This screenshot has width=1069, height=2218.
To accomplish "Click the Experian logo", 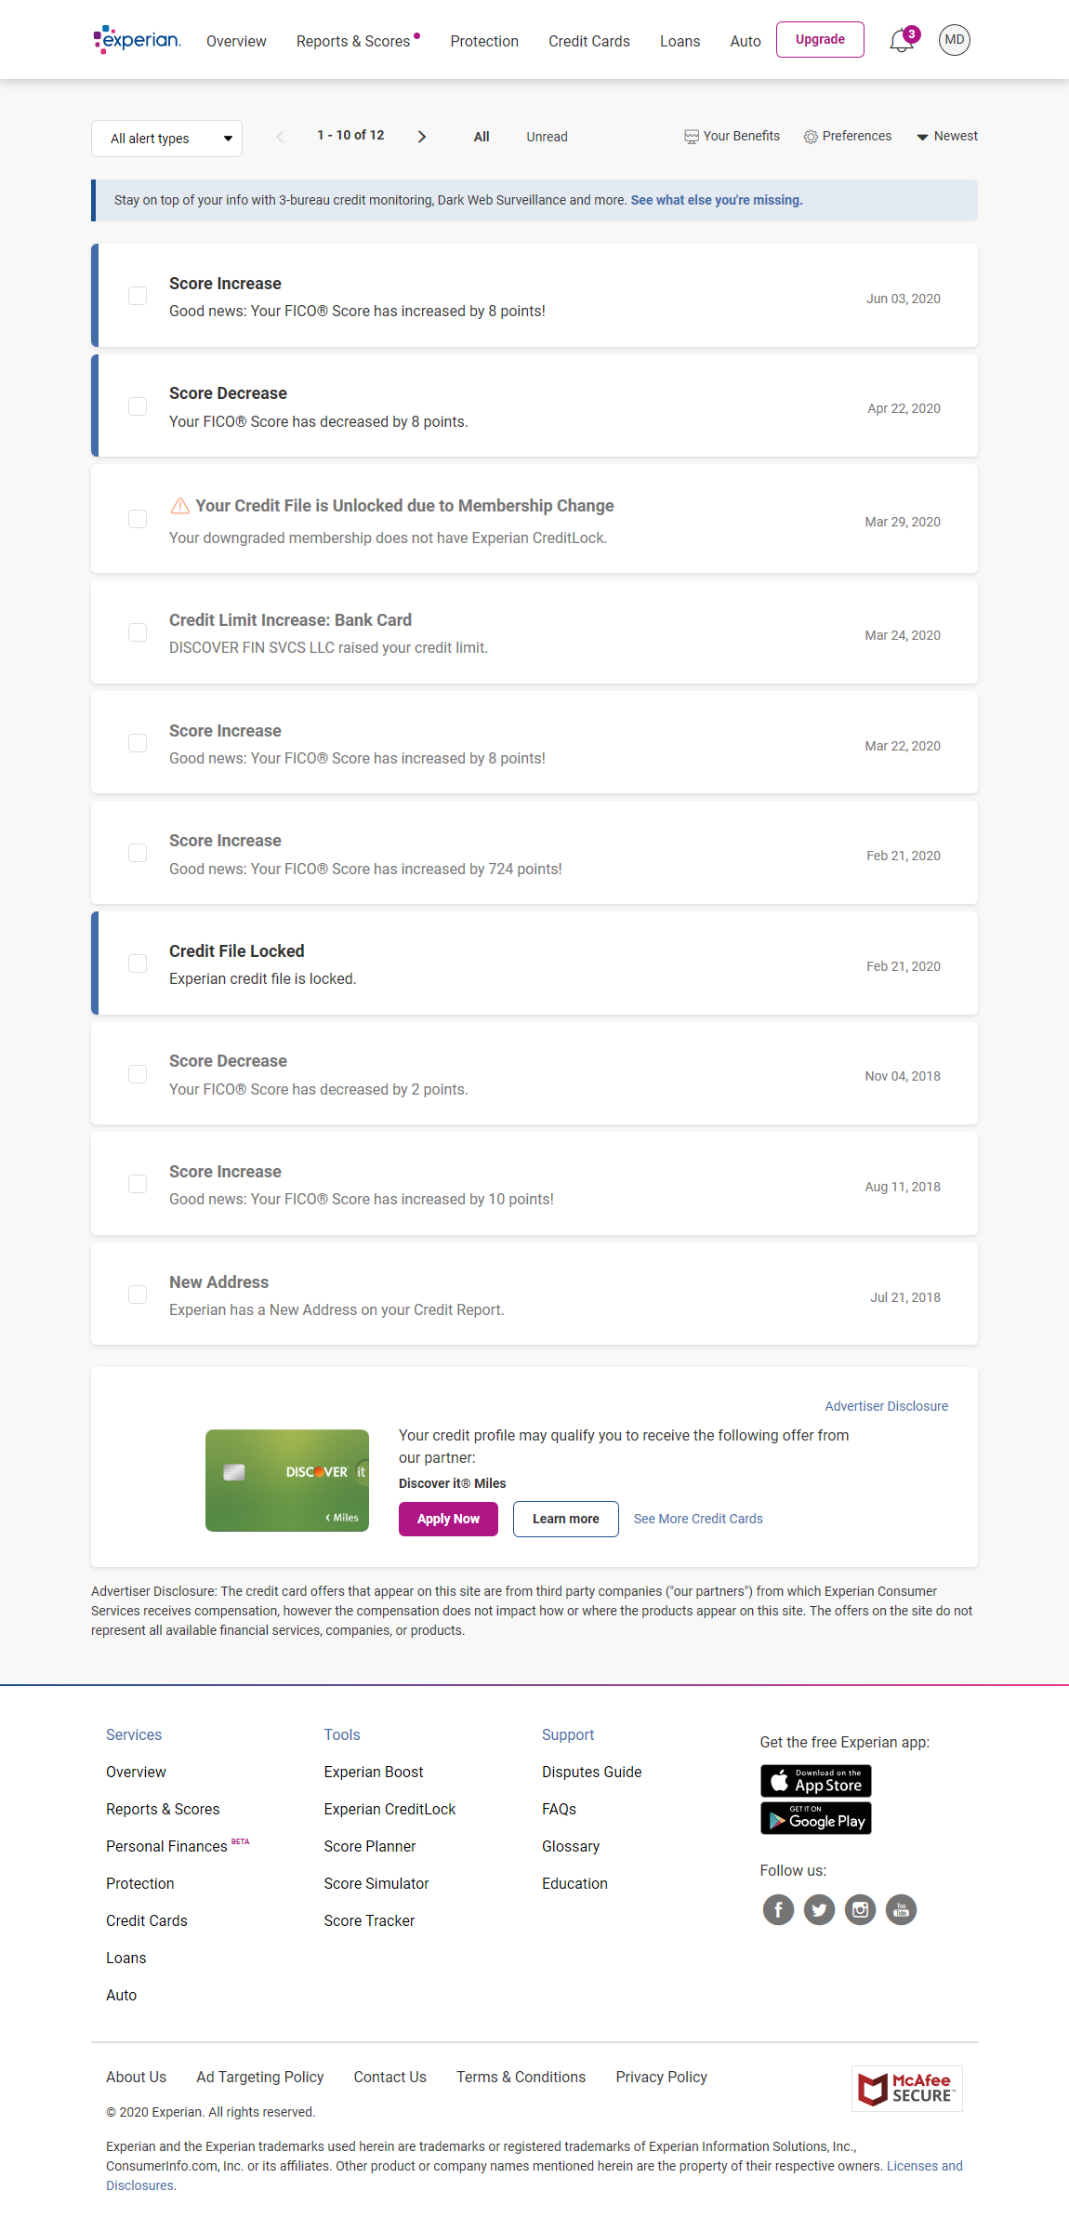I will point(138,40).
